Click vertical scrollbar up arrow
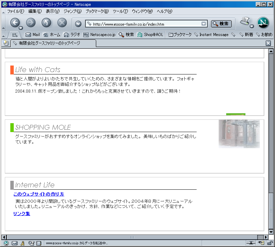The image size is (275, 247). pos(271,51)
